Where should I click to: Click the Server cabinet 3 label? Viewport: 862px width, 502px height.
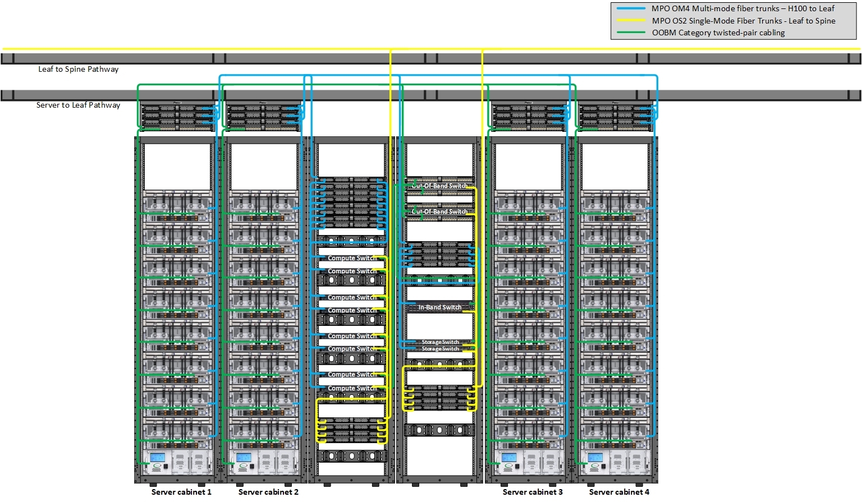pyautogui.click(x=533, y=491)
